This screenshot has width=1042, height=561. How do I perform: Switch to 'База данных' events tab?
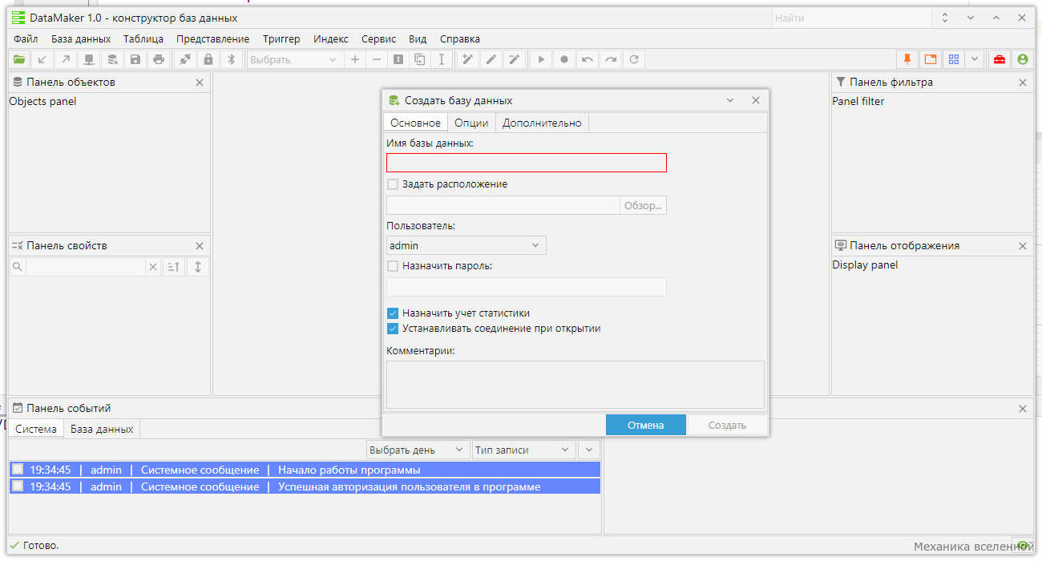[102, 429]
